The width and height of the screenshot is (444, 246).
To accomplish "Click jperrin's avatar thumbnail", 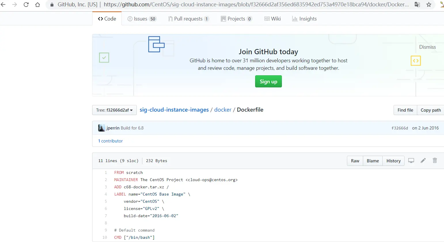I will [102, 128].
